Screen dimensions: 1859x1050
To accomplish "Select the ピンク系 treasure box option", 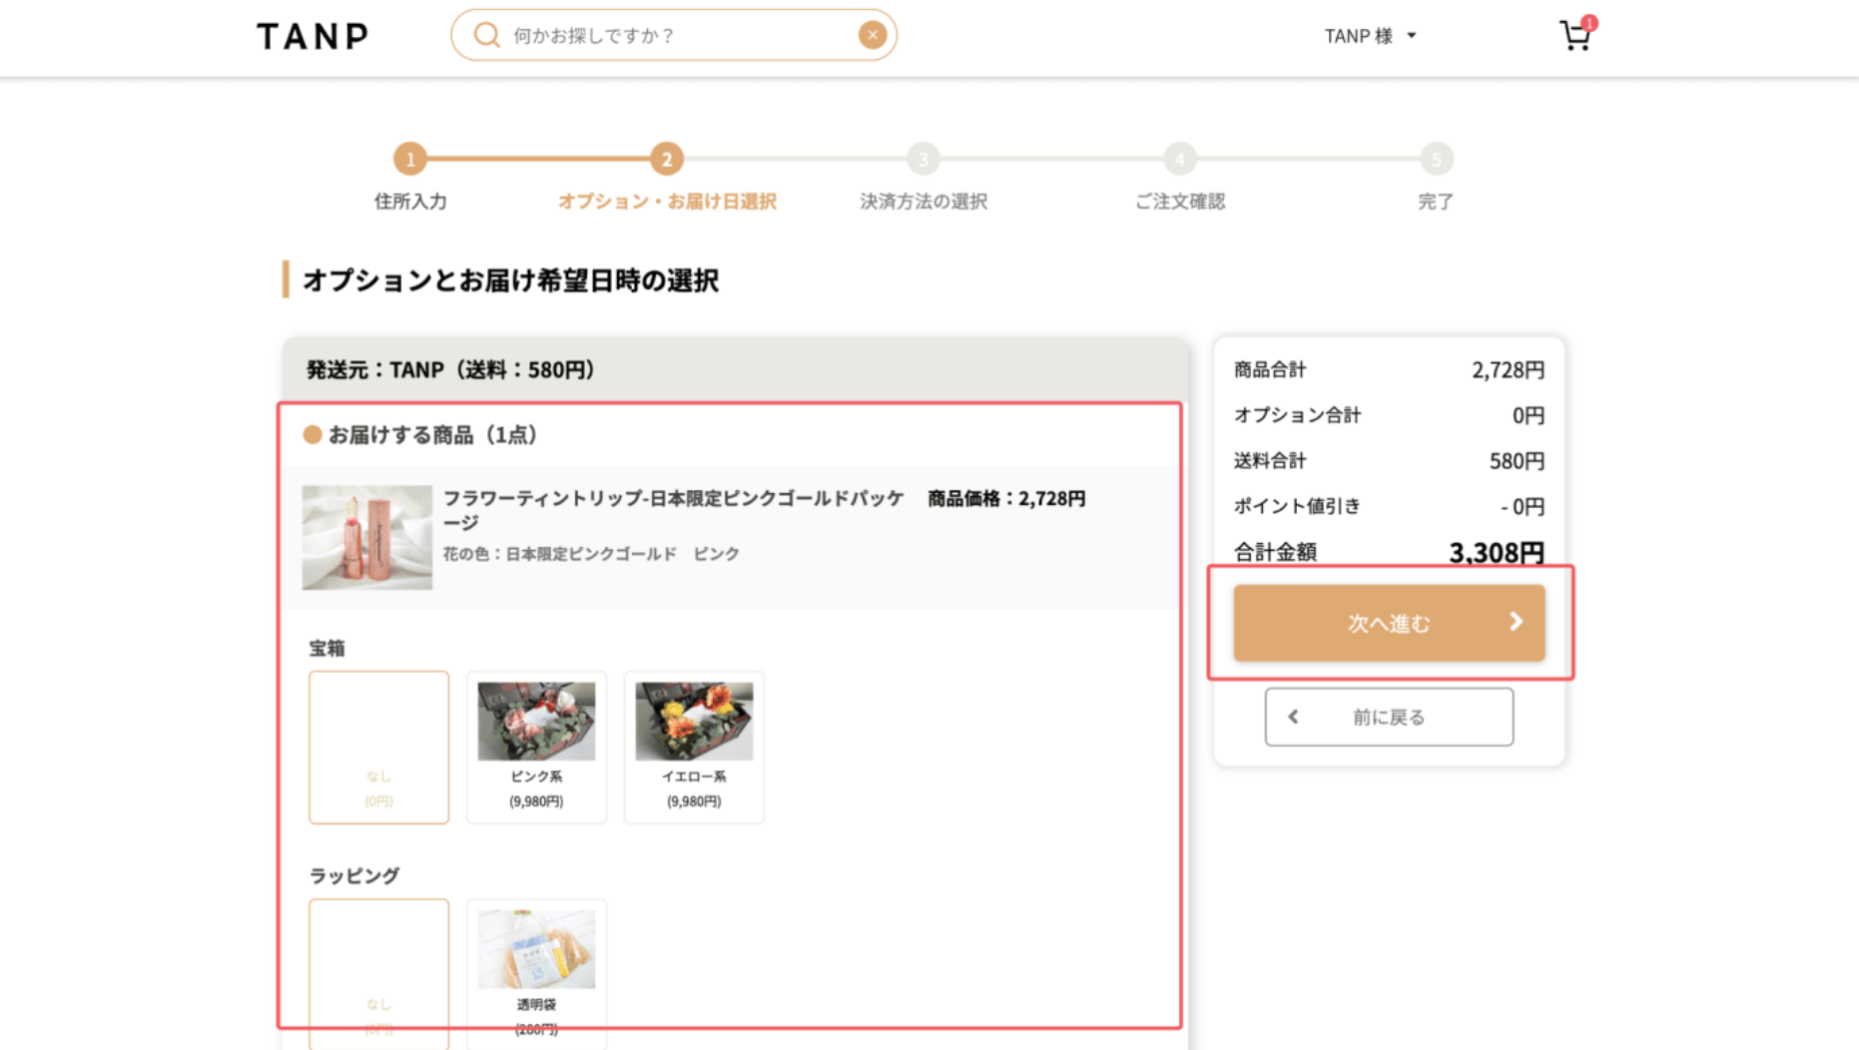I will [x=536, y=747].
